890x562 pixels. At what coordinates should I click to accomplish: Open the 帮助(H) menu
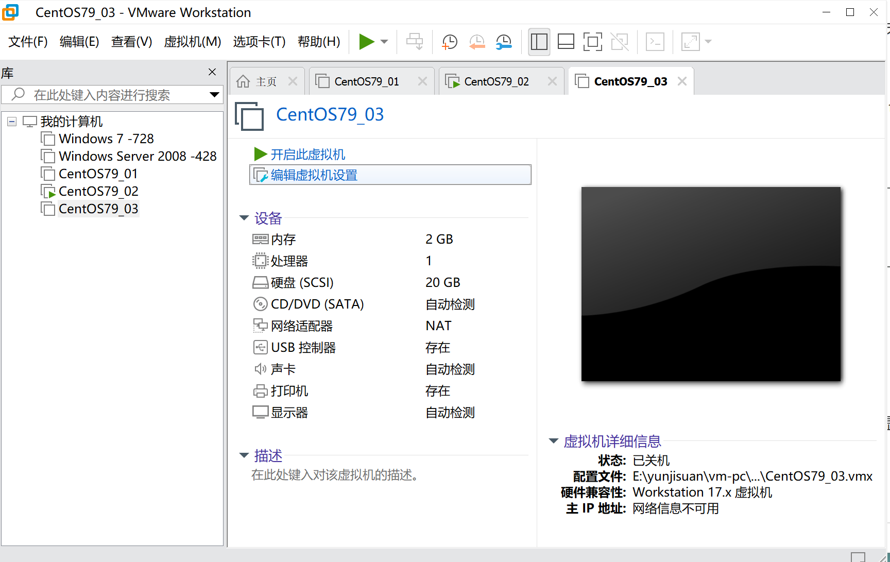pyautogui.click(x=319, y=42)
